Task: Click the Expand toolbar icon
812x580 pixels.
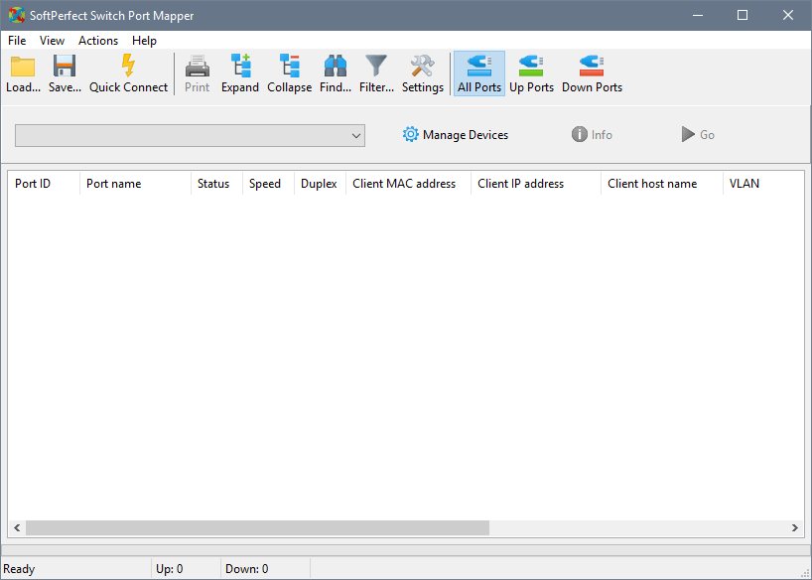Action: click(239, 72)
